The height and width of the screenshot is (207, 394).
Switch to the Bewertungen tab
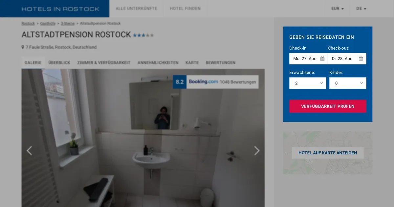pos(220,62)
